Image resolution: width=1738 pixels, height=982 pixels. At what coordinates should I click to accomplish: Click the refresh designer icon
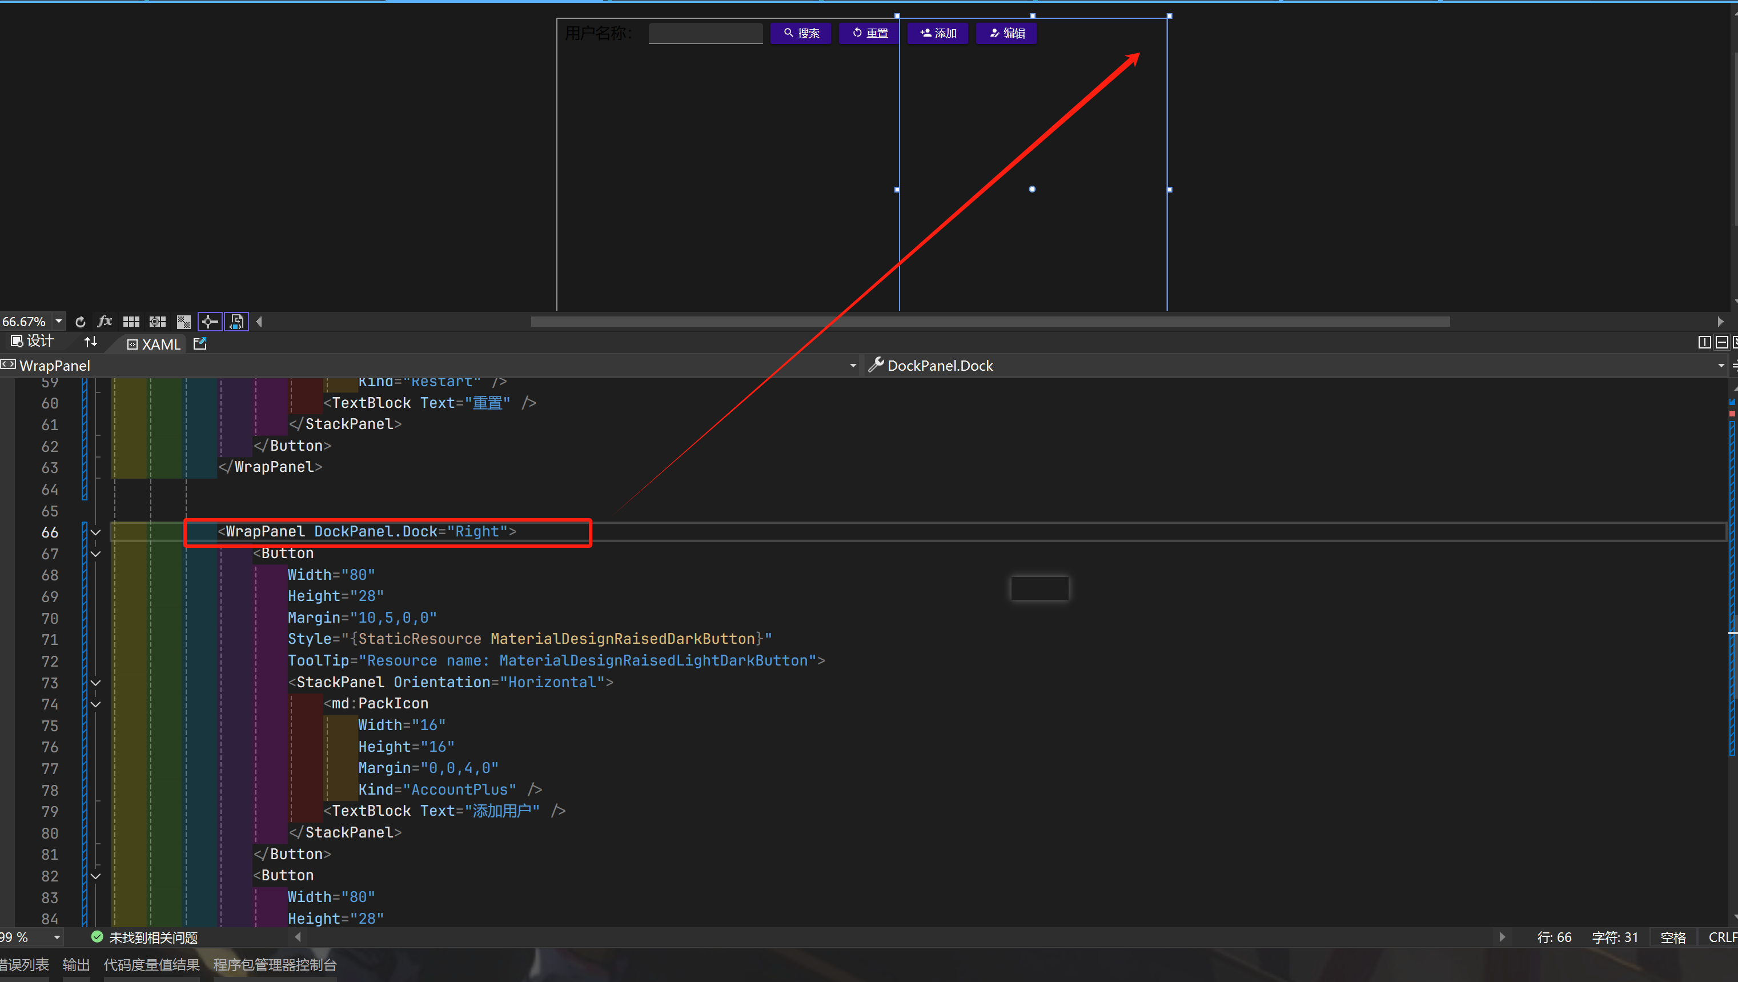pos(81,322)
